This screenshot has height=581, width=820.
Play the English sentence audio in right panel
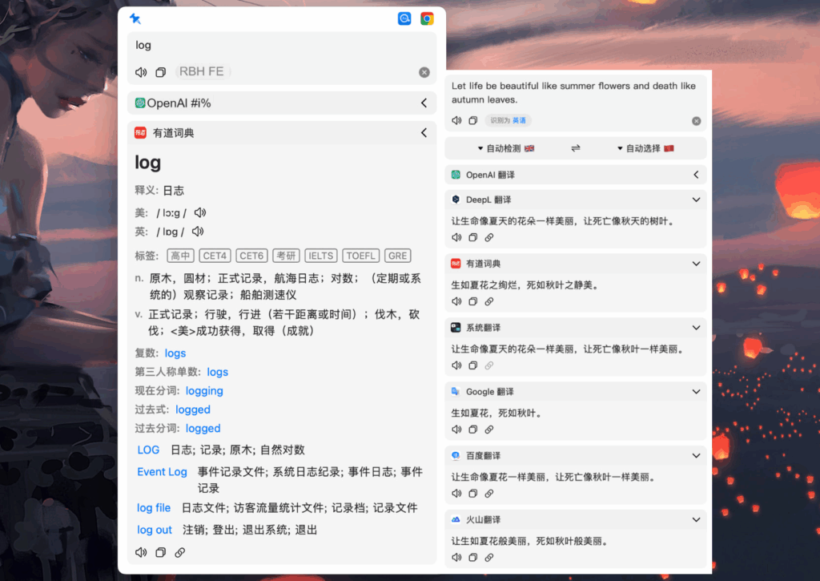(456, 119)
